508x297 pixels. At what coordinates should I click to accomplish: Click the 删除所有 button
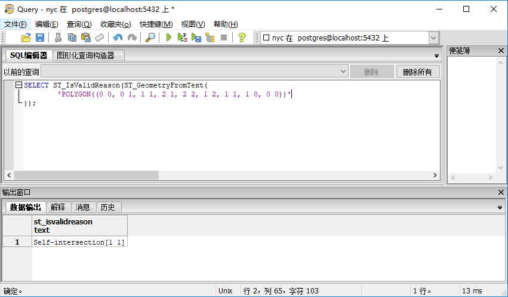(x=418, y=72)
